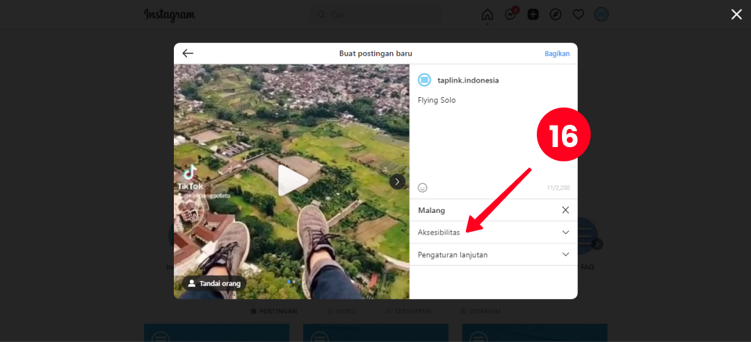Play the video preview
751x342 pixels.
pos(292,181)
